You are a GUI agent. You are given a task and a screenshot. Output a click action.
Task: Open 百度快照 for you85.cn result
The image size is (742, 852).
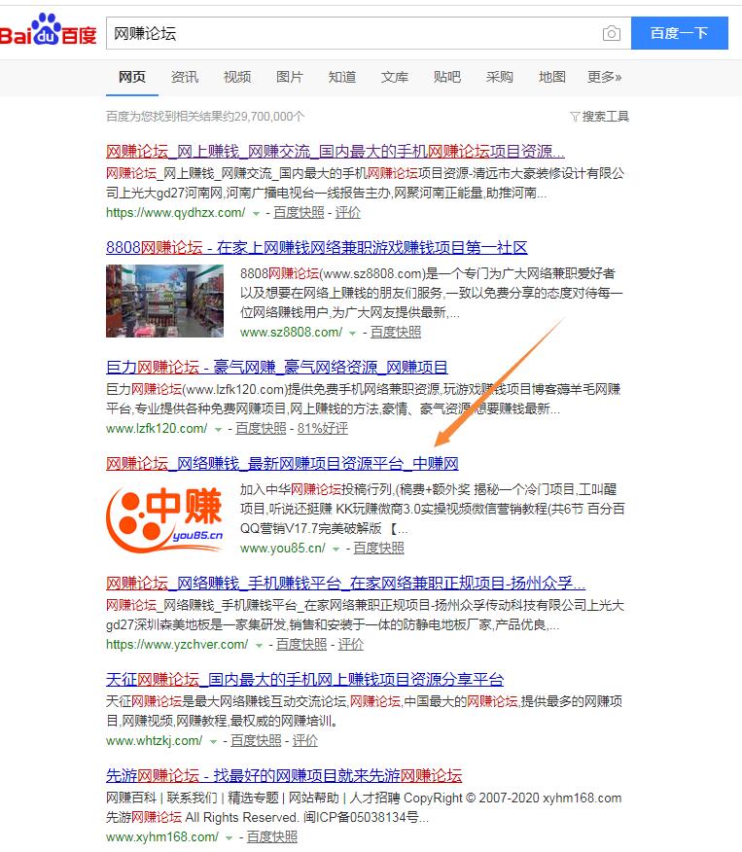coord(378,548)
